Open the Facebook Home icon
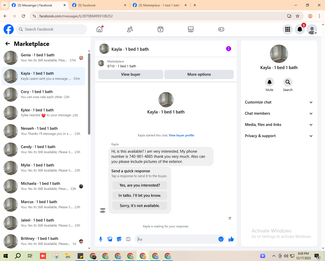Image resolution: width=325 pixels, height=261 pixels. tap(99, 29)
